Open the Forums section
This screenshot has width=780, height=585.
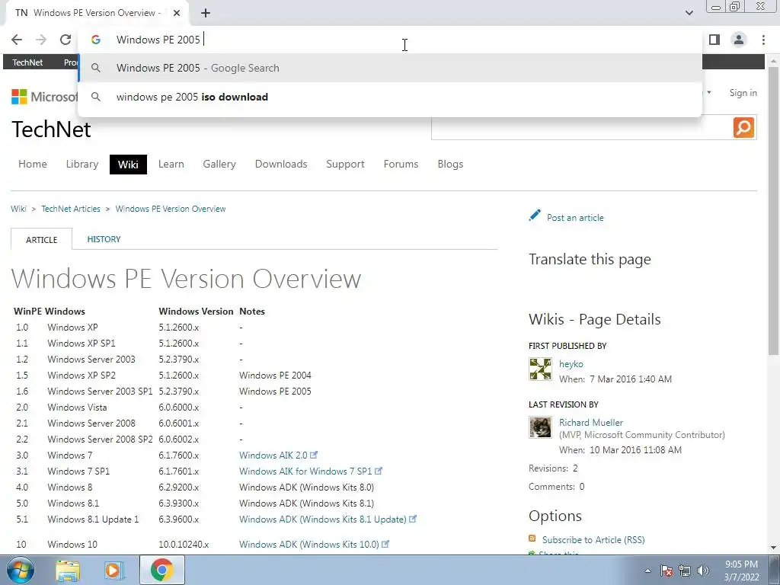pos(401,165)
